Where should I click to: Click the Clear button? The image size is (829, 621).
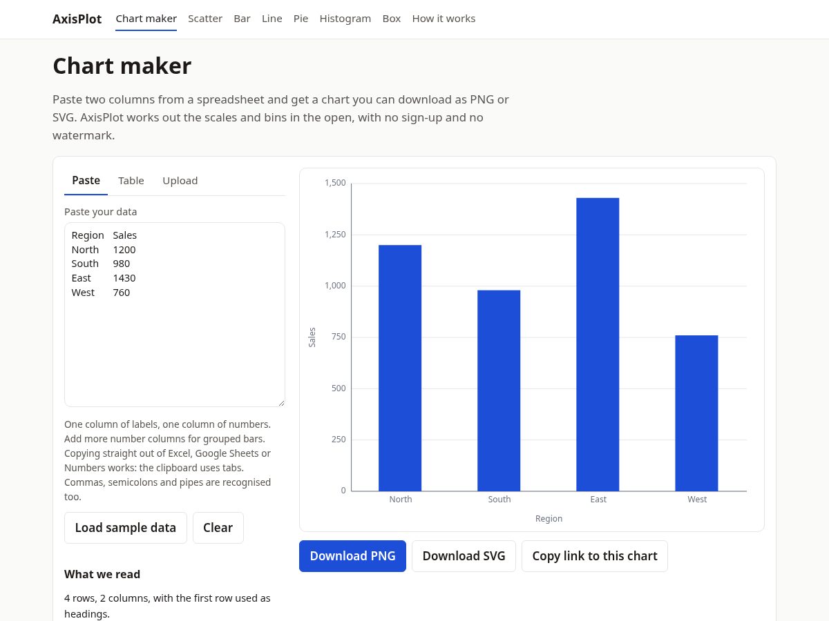(218, 528)
